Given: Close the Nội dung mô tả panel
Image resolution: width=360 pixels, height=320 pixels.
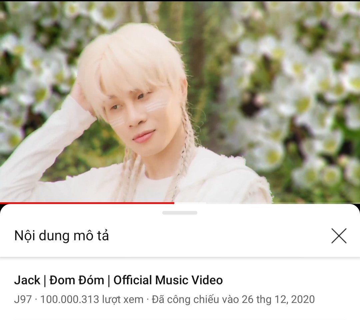Looking at the screenshot, I should (x=339, y=236).
